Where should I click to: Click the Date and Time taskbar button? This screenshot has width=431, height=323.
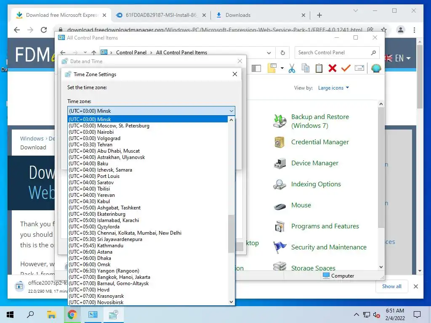pyautogui.click(x=113, y=315)
